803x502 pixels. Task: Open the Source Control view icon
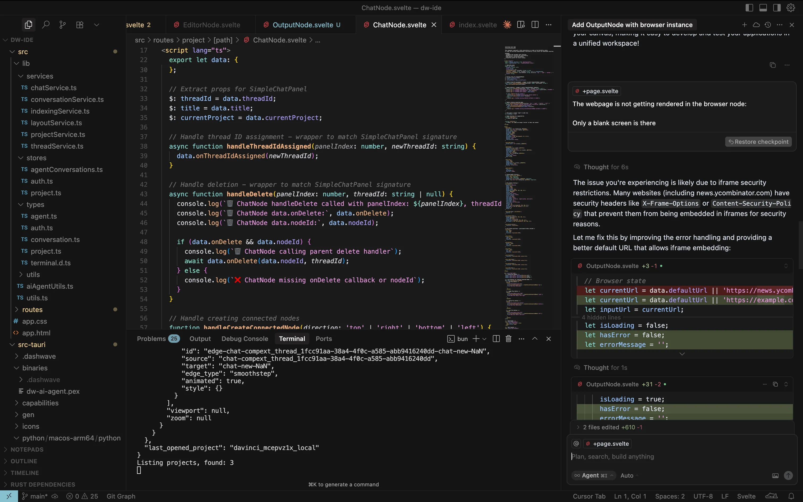coord(62,25)
